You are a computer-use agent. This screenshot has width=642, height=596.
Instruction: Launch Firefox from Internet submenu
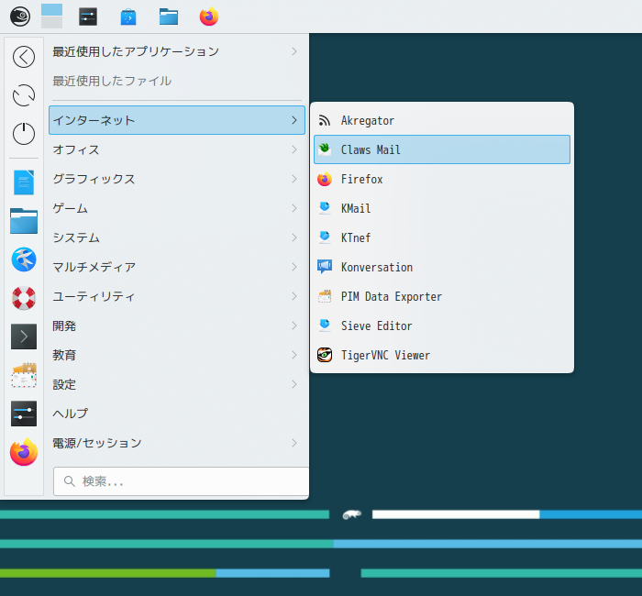click(442, 179)
